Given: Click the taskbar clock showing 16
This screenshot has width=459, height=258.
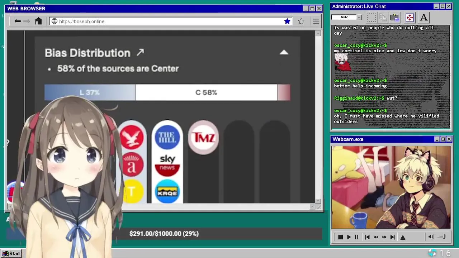Looking at the screenshot, I should (x=445, y=253).
